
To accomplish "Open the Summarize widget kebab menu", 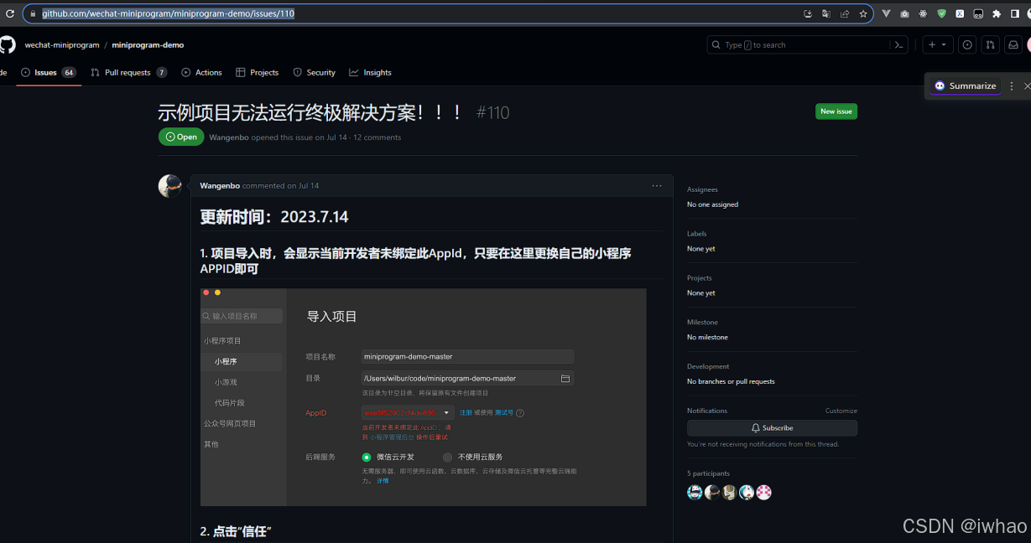I will pyautogui.click(x=1011, y=85).
